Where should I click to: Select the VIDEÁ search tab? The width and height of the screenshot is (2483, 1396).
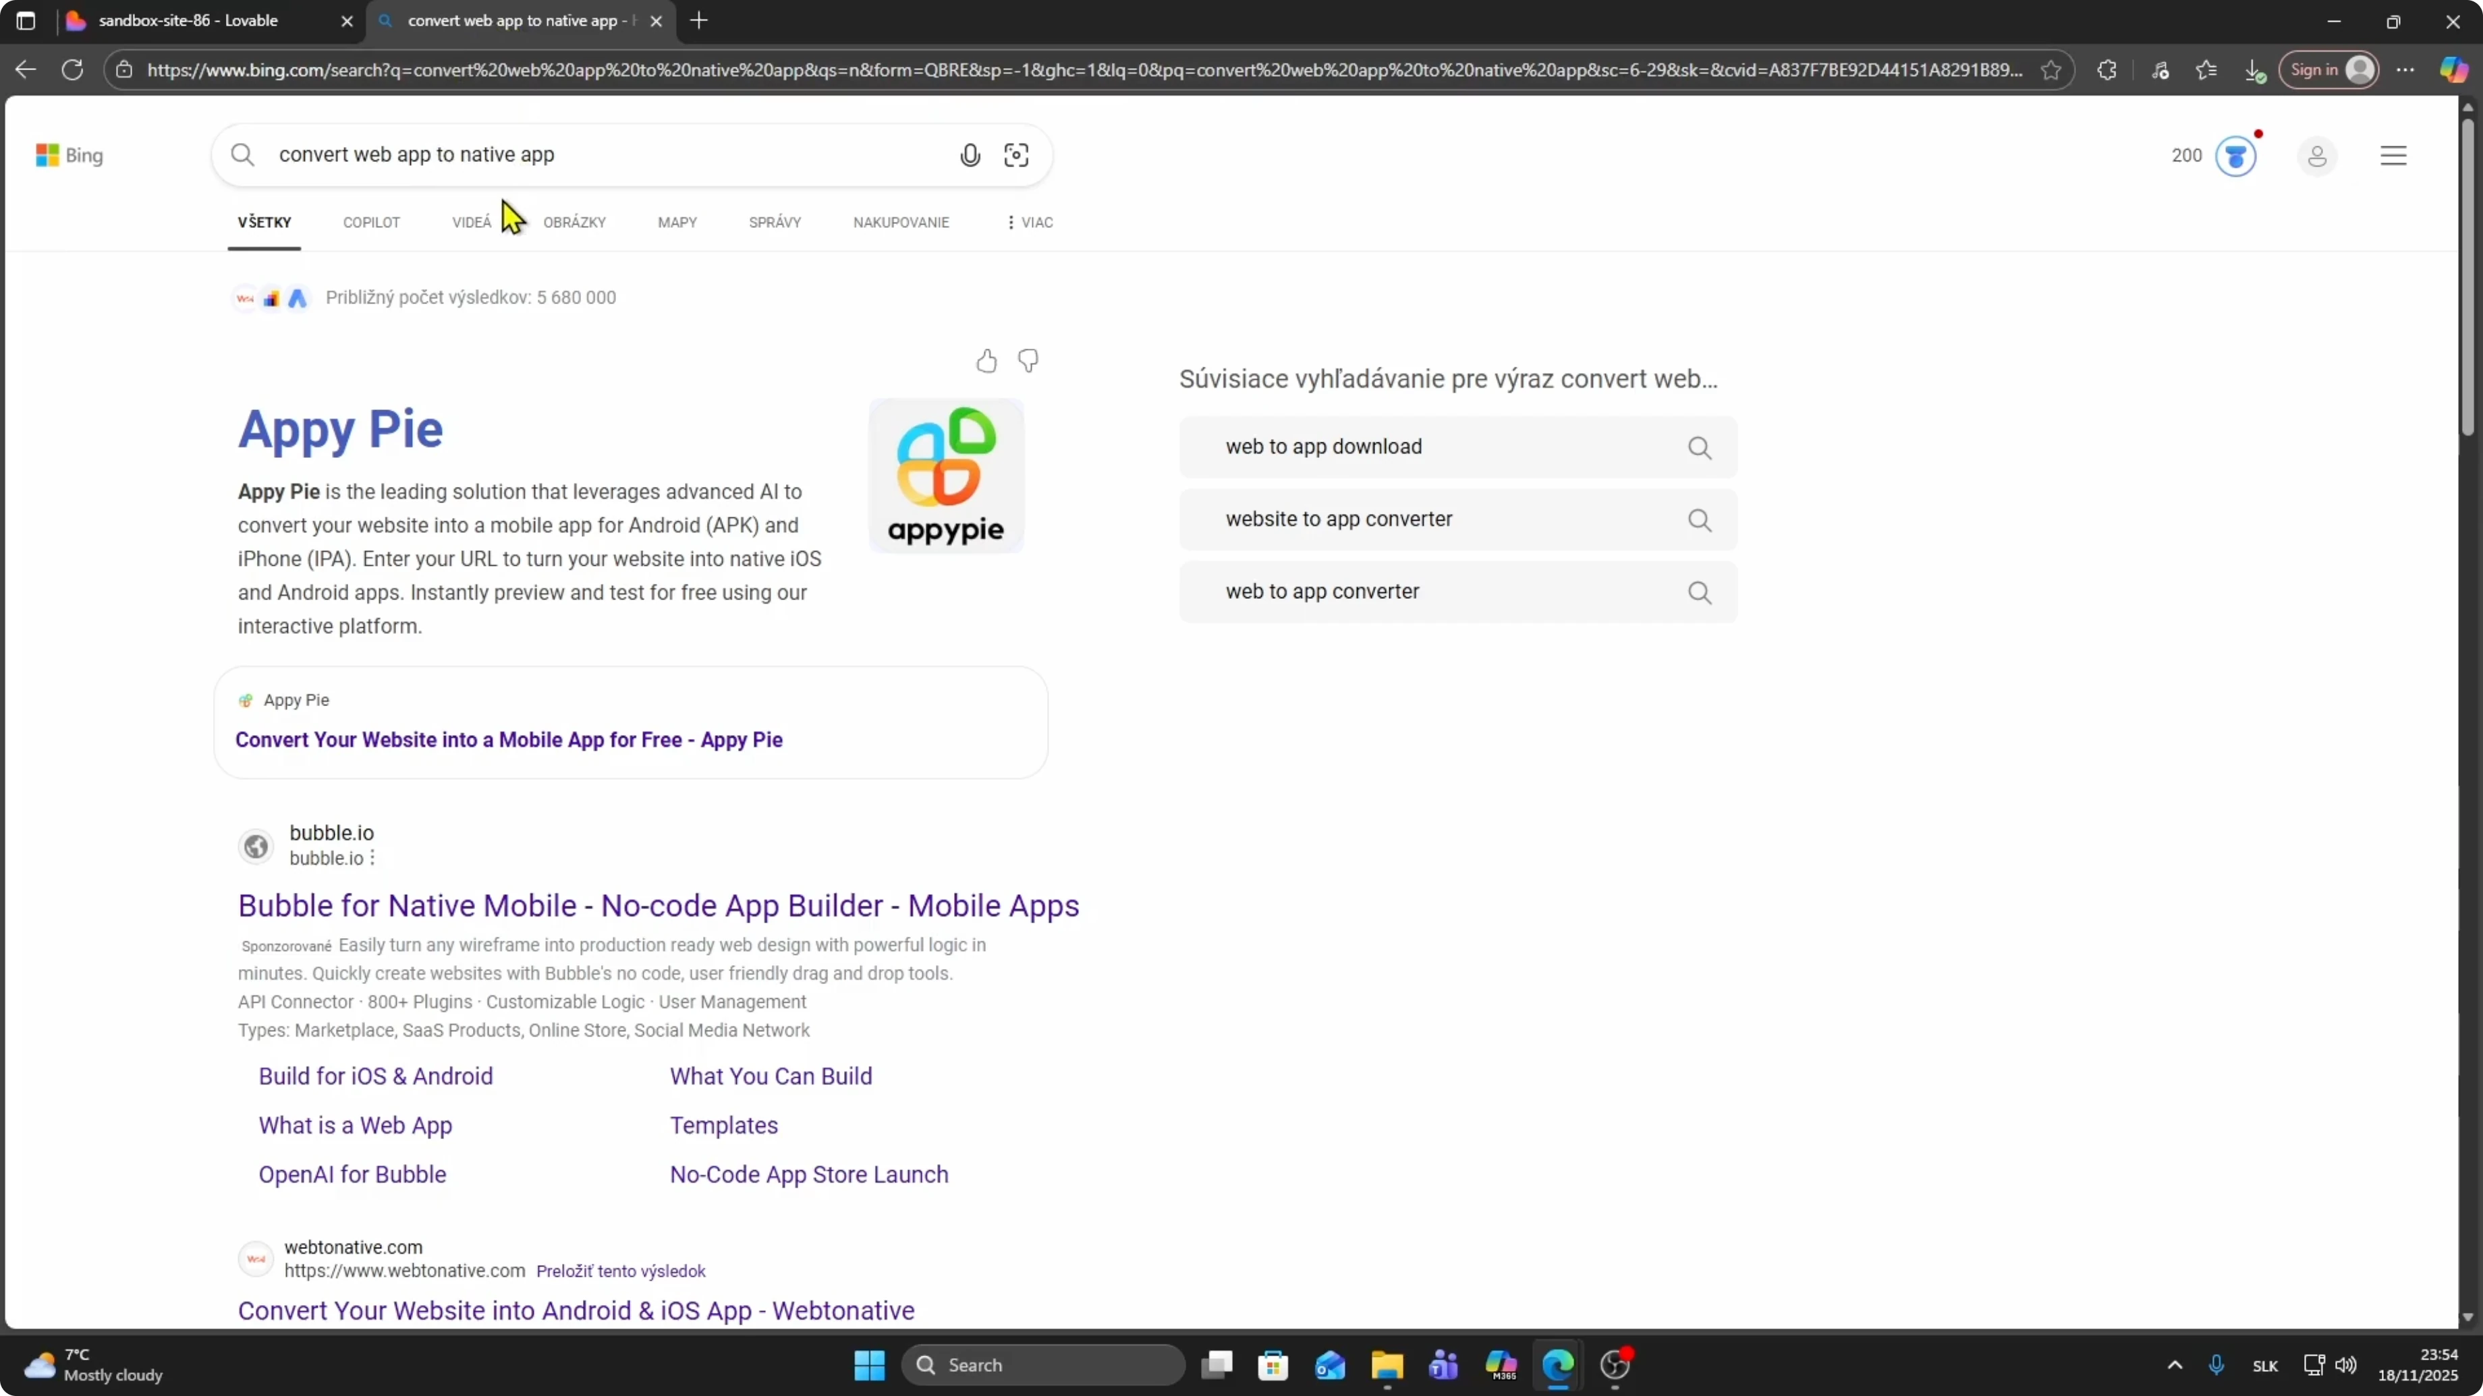(472, 223)
